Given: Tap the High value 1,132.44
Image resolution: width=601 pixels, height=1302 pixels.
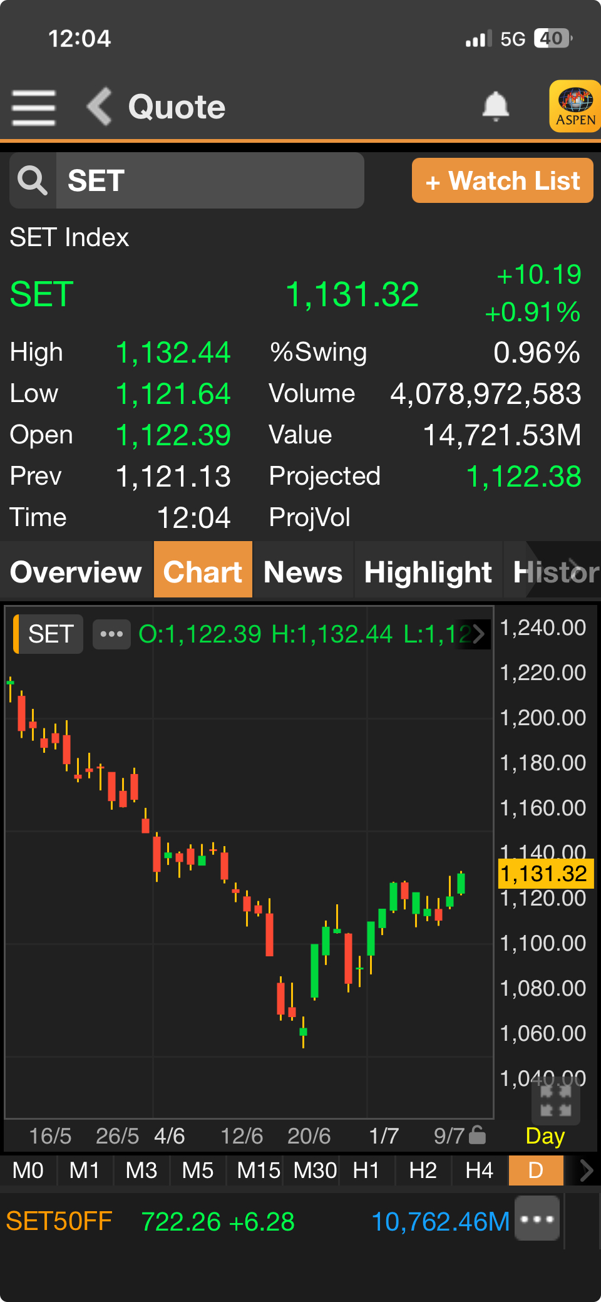Looking at the screenshot, I should (x=173, y=353).
